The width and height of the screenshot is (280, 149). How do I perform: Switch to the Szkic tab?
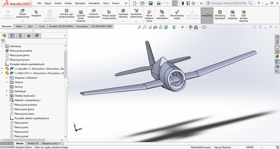tap(30, 27)
